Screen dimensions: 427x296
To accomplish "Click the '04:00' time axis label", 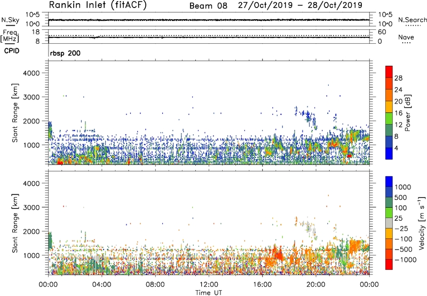I will point(101,285).
